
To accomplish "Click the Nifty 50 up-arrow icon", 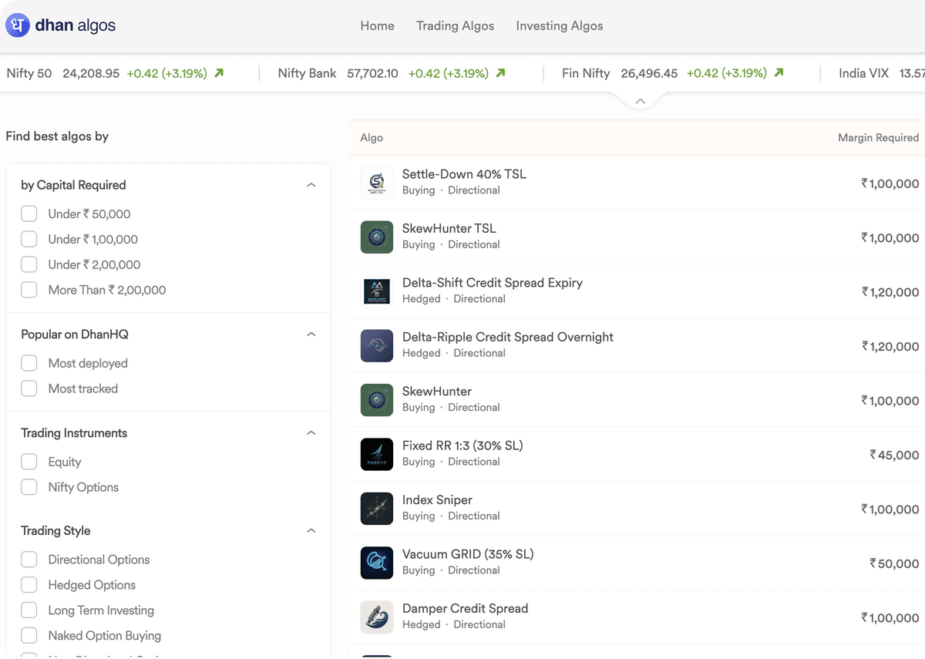I will 219,73.
